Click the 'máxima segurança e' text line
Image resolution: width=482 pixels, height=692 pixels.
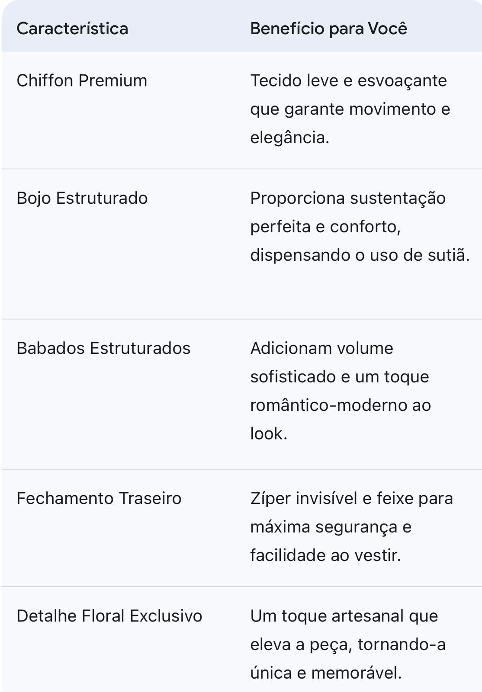pyautogui.click(x=331, y=527)
